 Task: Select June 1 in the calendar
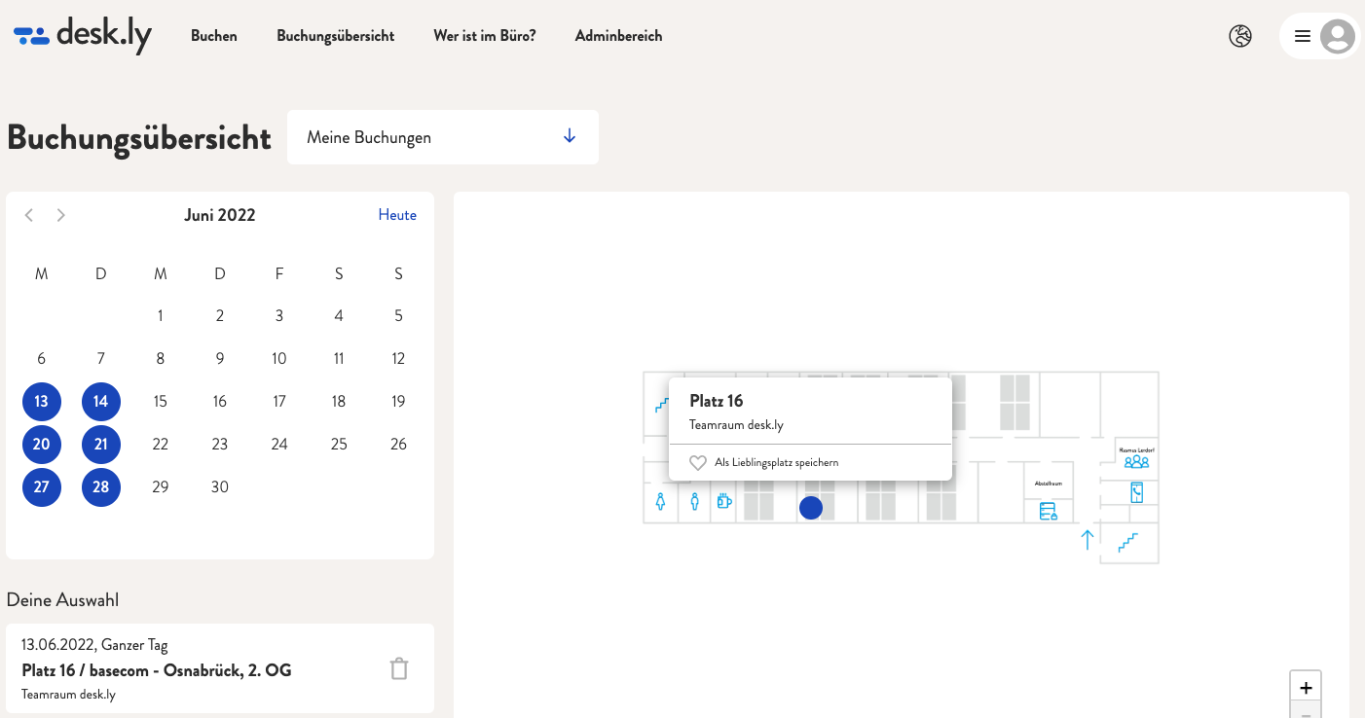point(161,316)
